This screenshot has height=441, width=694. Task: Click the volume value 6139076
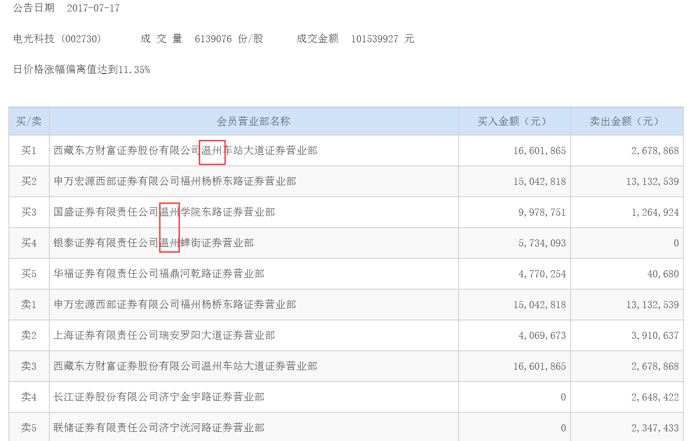[213, 39]
